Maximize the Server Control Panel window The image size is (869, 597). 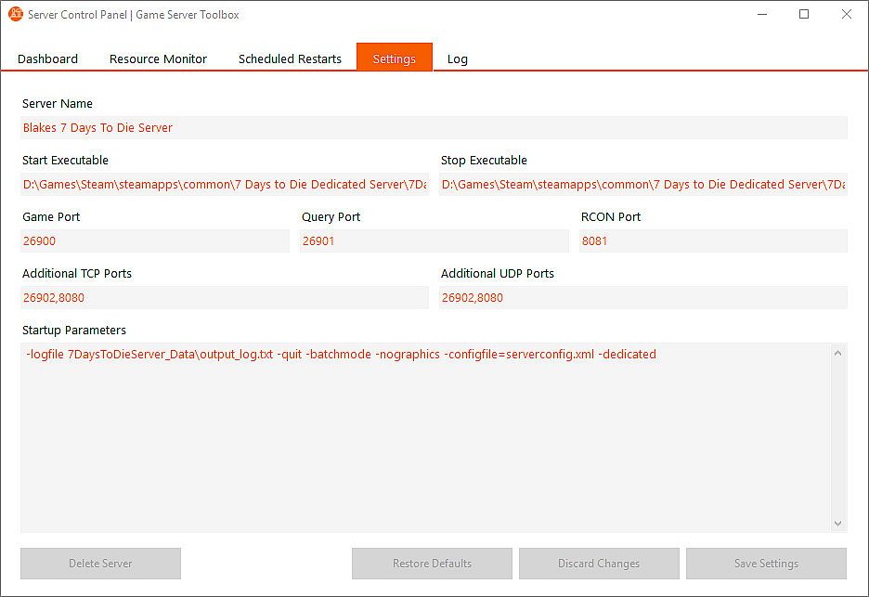tap(804, 14)
